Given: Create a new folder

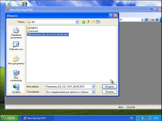Looking at the screenshot, I should [93, 22].
